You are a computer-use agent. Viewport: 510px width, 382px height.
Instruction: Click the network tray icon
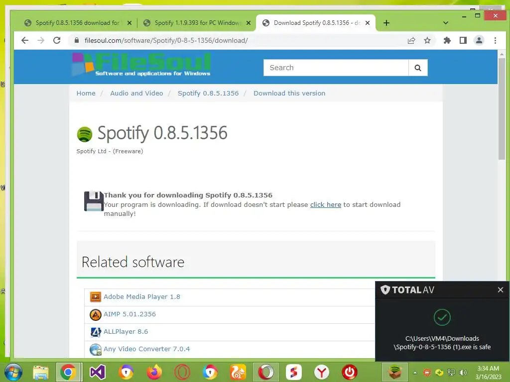[451, 372]
